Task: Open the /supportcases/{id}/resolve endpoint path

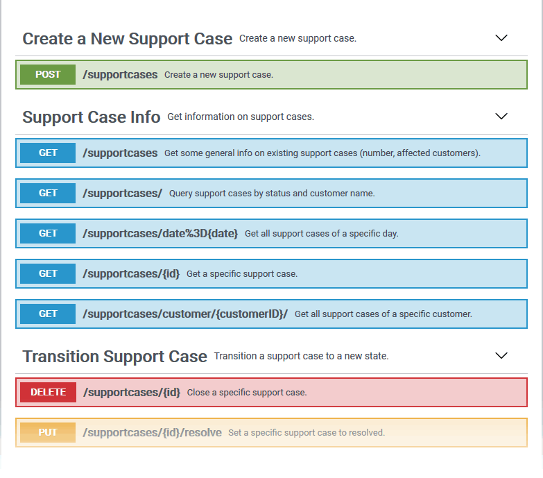Action: click(x=153, y=432)
